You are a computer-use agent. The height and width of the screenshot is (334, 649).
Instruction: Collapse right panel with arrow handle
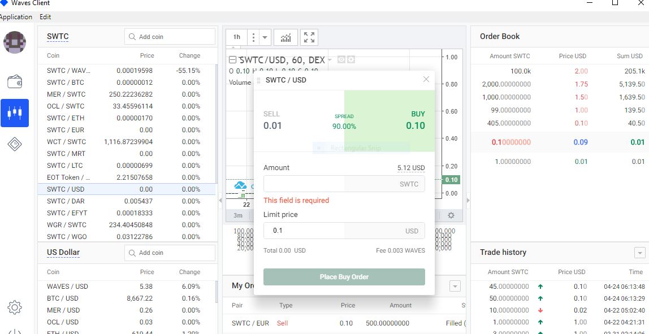click(x=468, y=200)
